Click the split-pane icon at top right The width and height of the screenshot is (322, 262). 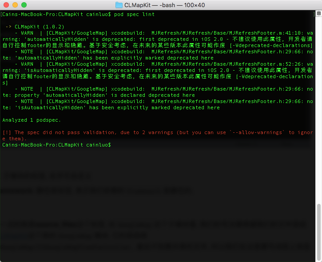point(319,14)
